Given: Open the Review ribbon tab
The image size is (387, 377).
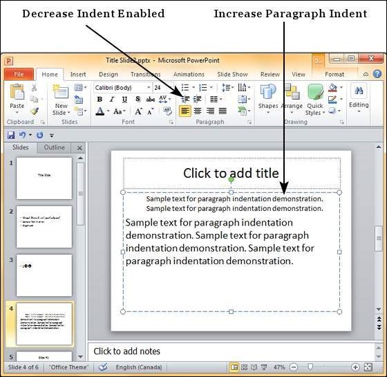Looking at the screenshot, I should click(270, 74).
